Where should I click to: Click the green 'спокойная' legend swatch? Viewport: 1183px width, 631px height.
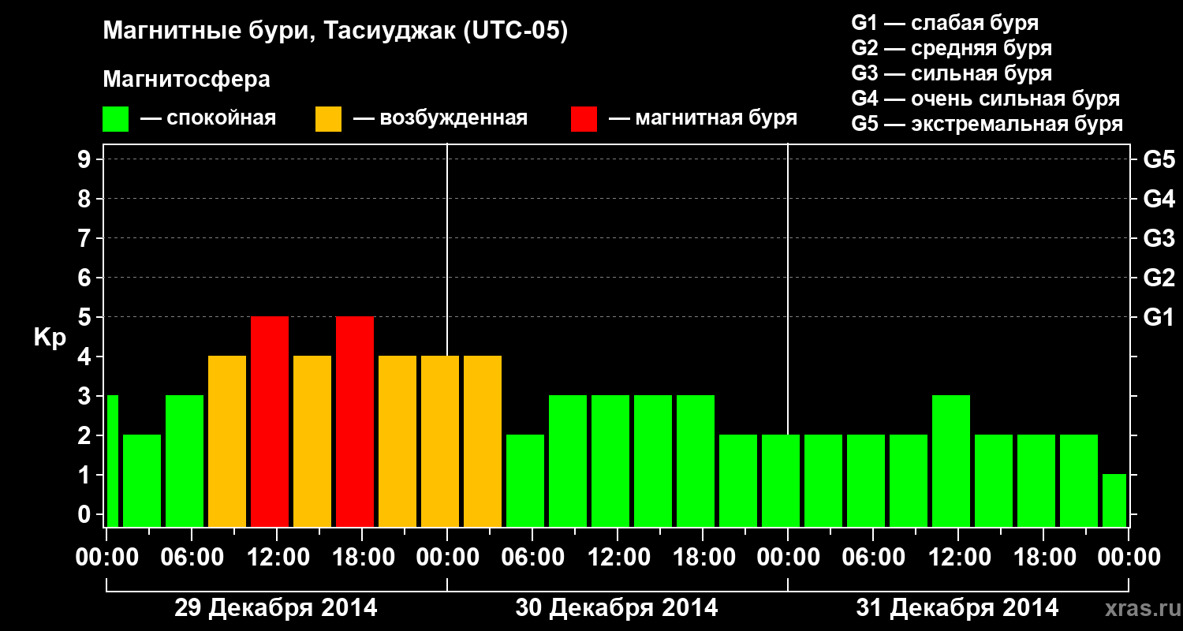coord(115,119)
